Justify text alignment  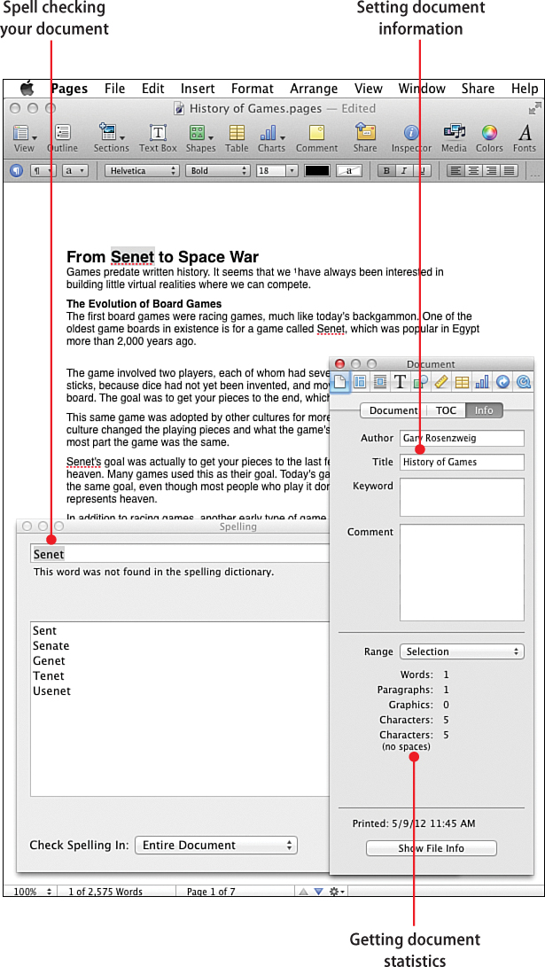point(509,171)
